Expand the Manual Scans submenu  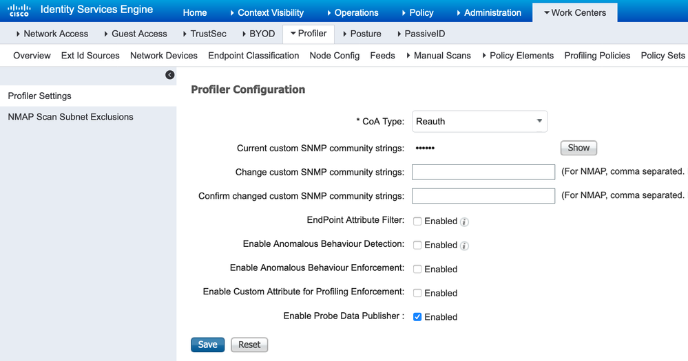[438, 56]
